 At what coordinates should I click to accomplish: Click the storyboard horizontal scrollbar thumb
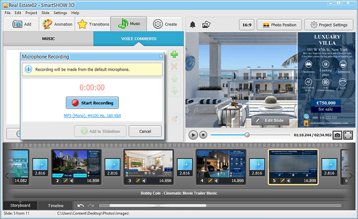[x=158, y=206]
